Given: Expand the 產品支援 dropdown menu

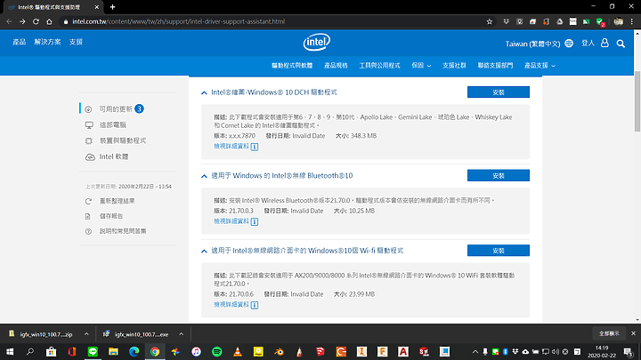Looking at the screenshot, I should pyautogui.click(x=540, y=65).
